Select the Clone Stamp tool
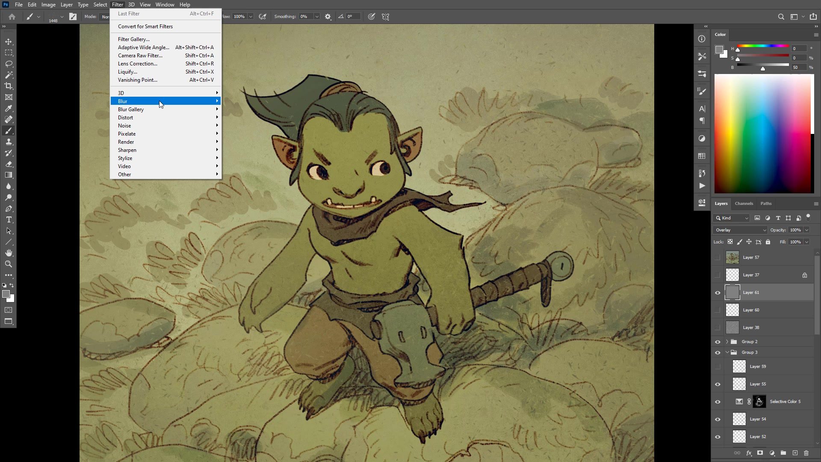Image resolution: width=821 pixels, height=462 pixels. click(x=9, y=142)
